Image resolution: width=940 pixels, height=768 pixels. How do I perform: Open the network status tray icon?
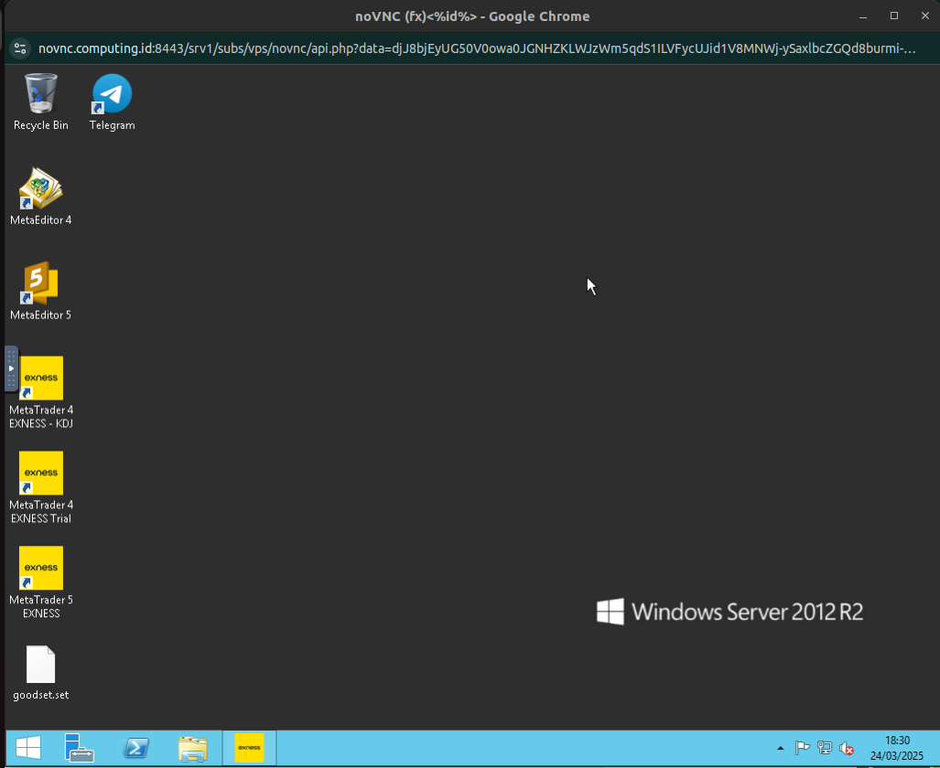(823, 748)
